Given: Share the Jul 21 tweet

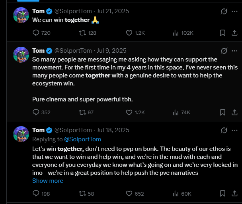Looking at the screenshot, I should 234,33.
